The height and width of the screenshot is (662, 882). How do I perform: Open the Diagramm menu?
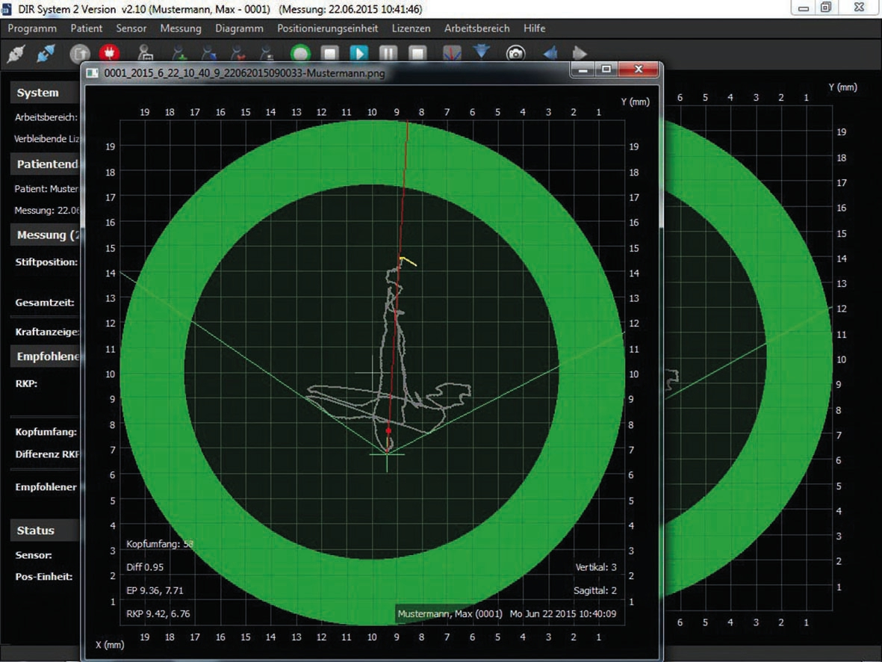[x=239, y=28]
